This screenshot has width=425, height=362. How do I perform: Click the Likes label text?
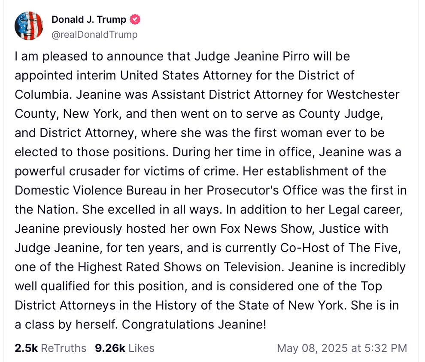[142, 348]
